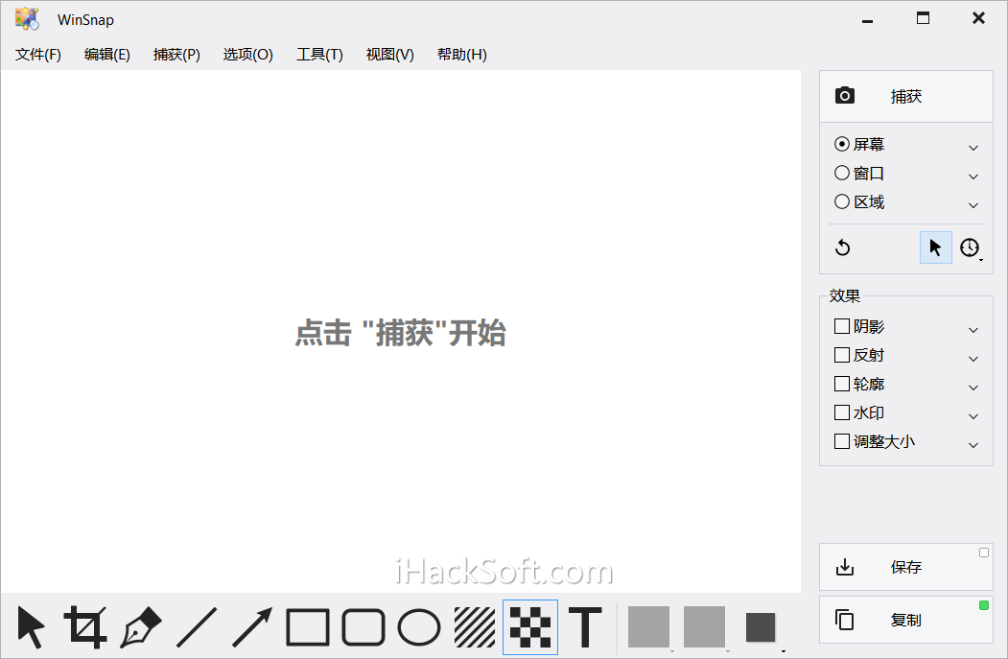Image resolution: width=1008 pixels, height=659 pixels.
Task: Click the camera icon in capture panel
Action: (x=845, y=96)
